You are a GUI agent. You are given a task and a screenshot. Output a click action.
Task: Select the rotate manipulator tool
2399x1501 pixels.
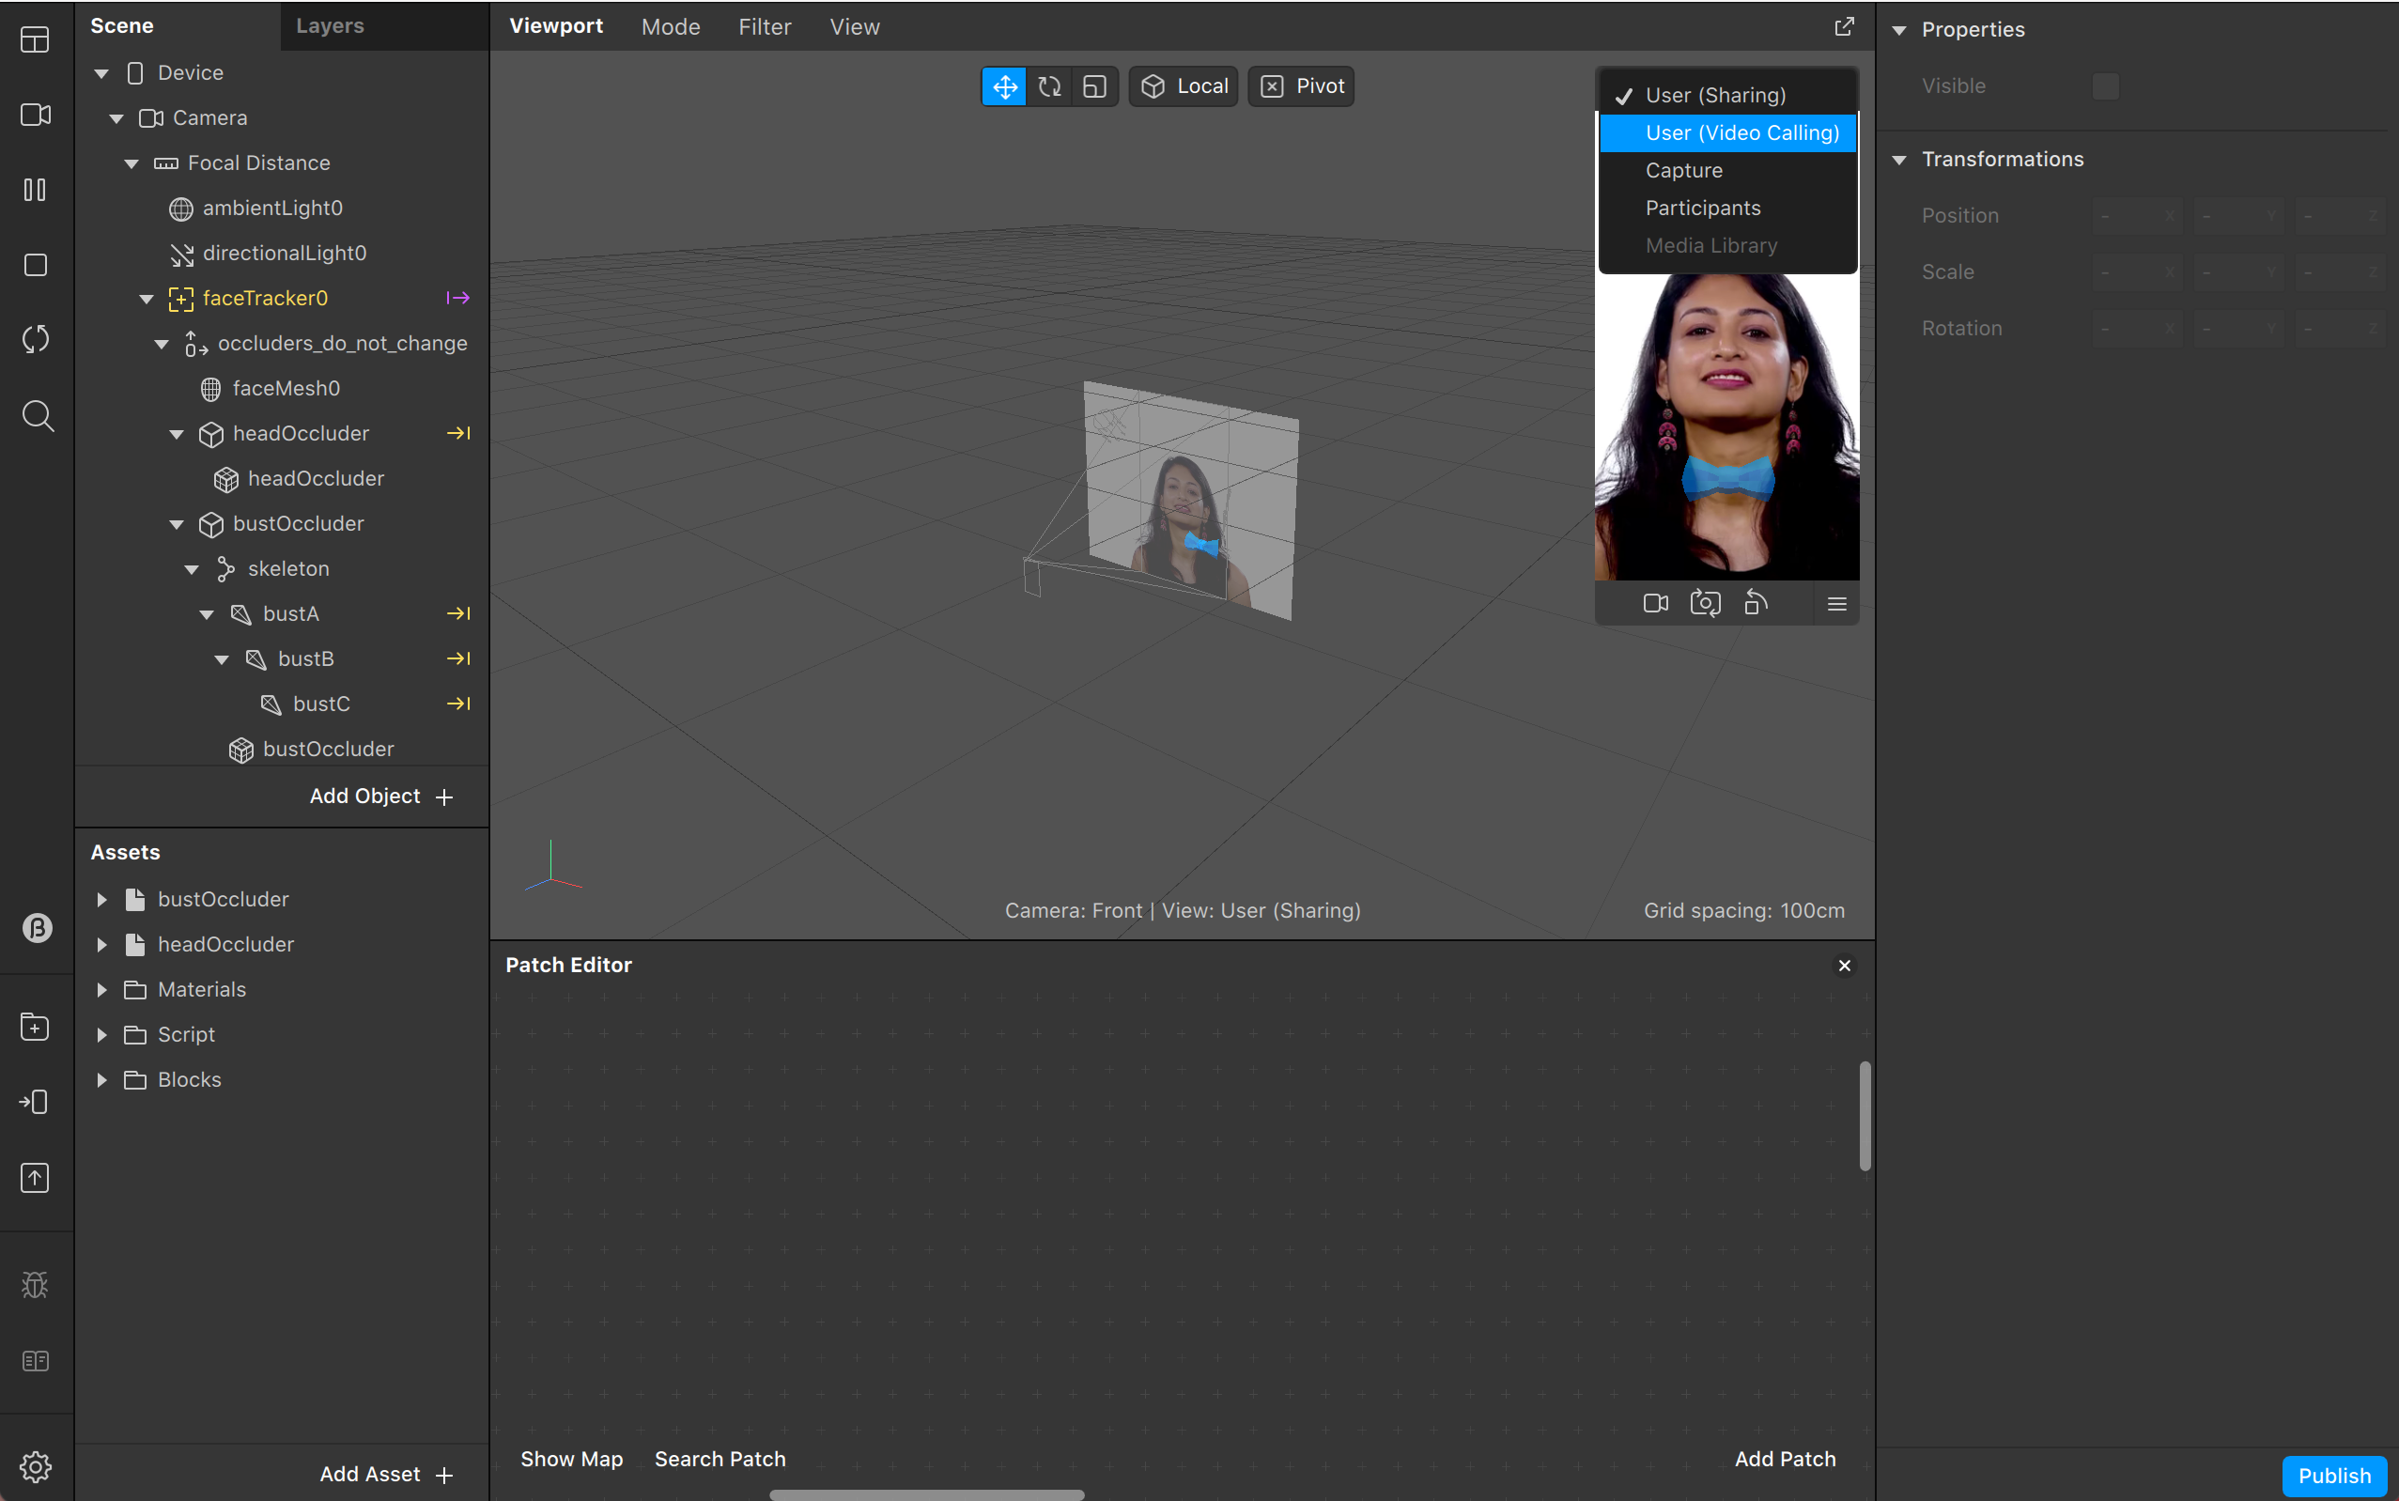point(1049,86)
